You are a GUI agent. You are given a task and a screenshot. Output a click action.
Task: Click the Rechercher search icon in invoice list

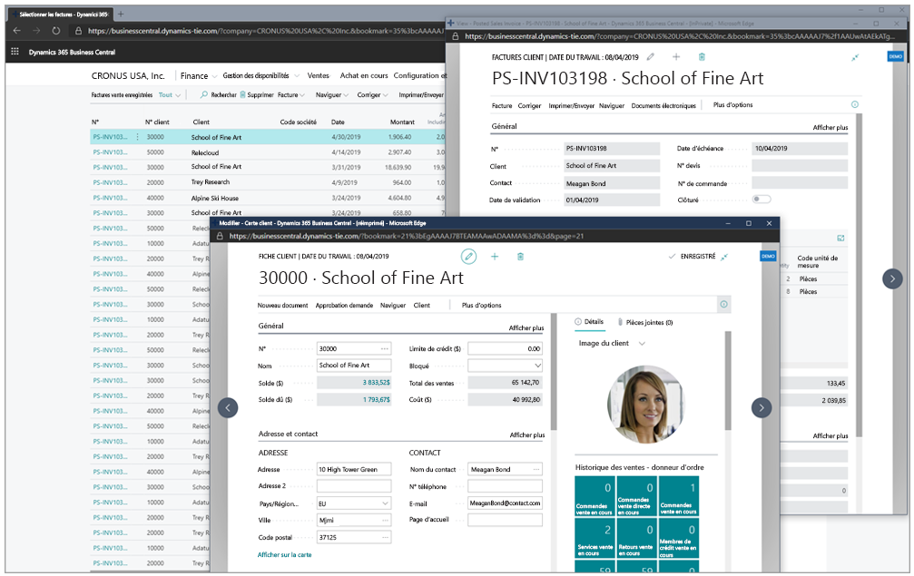click(204, 94)
